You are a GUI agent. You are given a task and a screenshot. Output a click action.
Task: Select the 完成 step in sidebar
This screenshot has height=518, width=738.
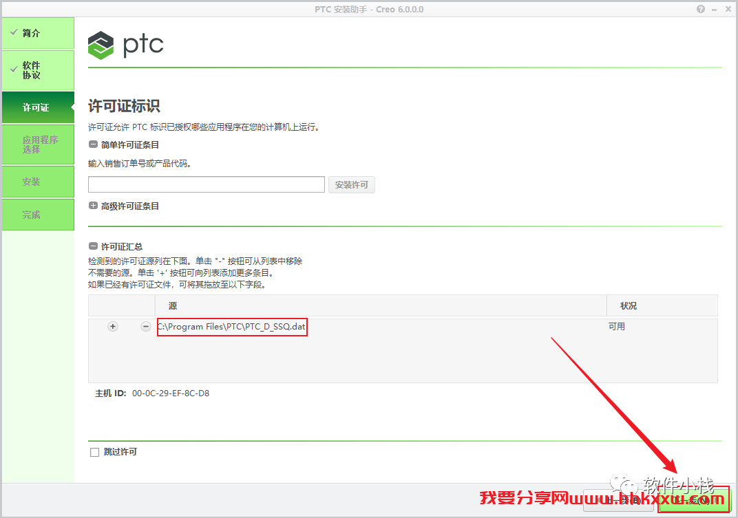[x=38, y=215]
